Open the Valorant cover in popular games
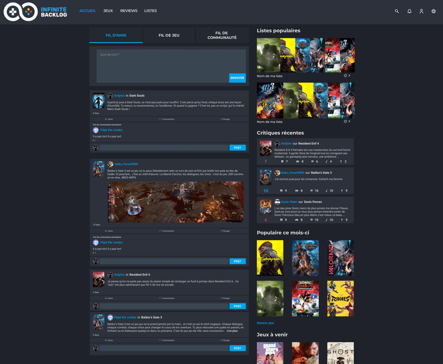The image size is (443, 364). click(340, 258)
